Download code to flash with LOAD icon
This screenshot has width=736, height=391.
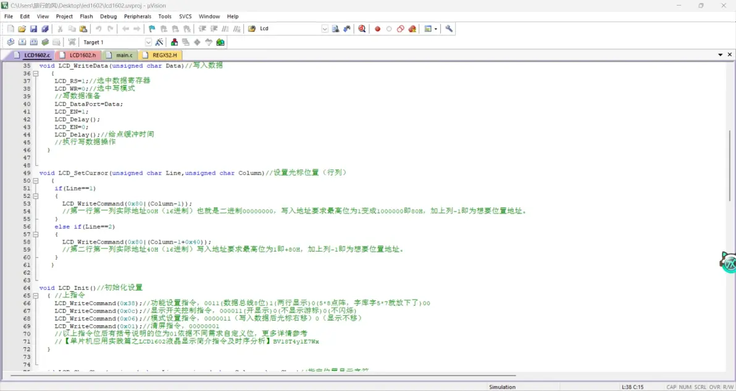click(x=72, y=42)
